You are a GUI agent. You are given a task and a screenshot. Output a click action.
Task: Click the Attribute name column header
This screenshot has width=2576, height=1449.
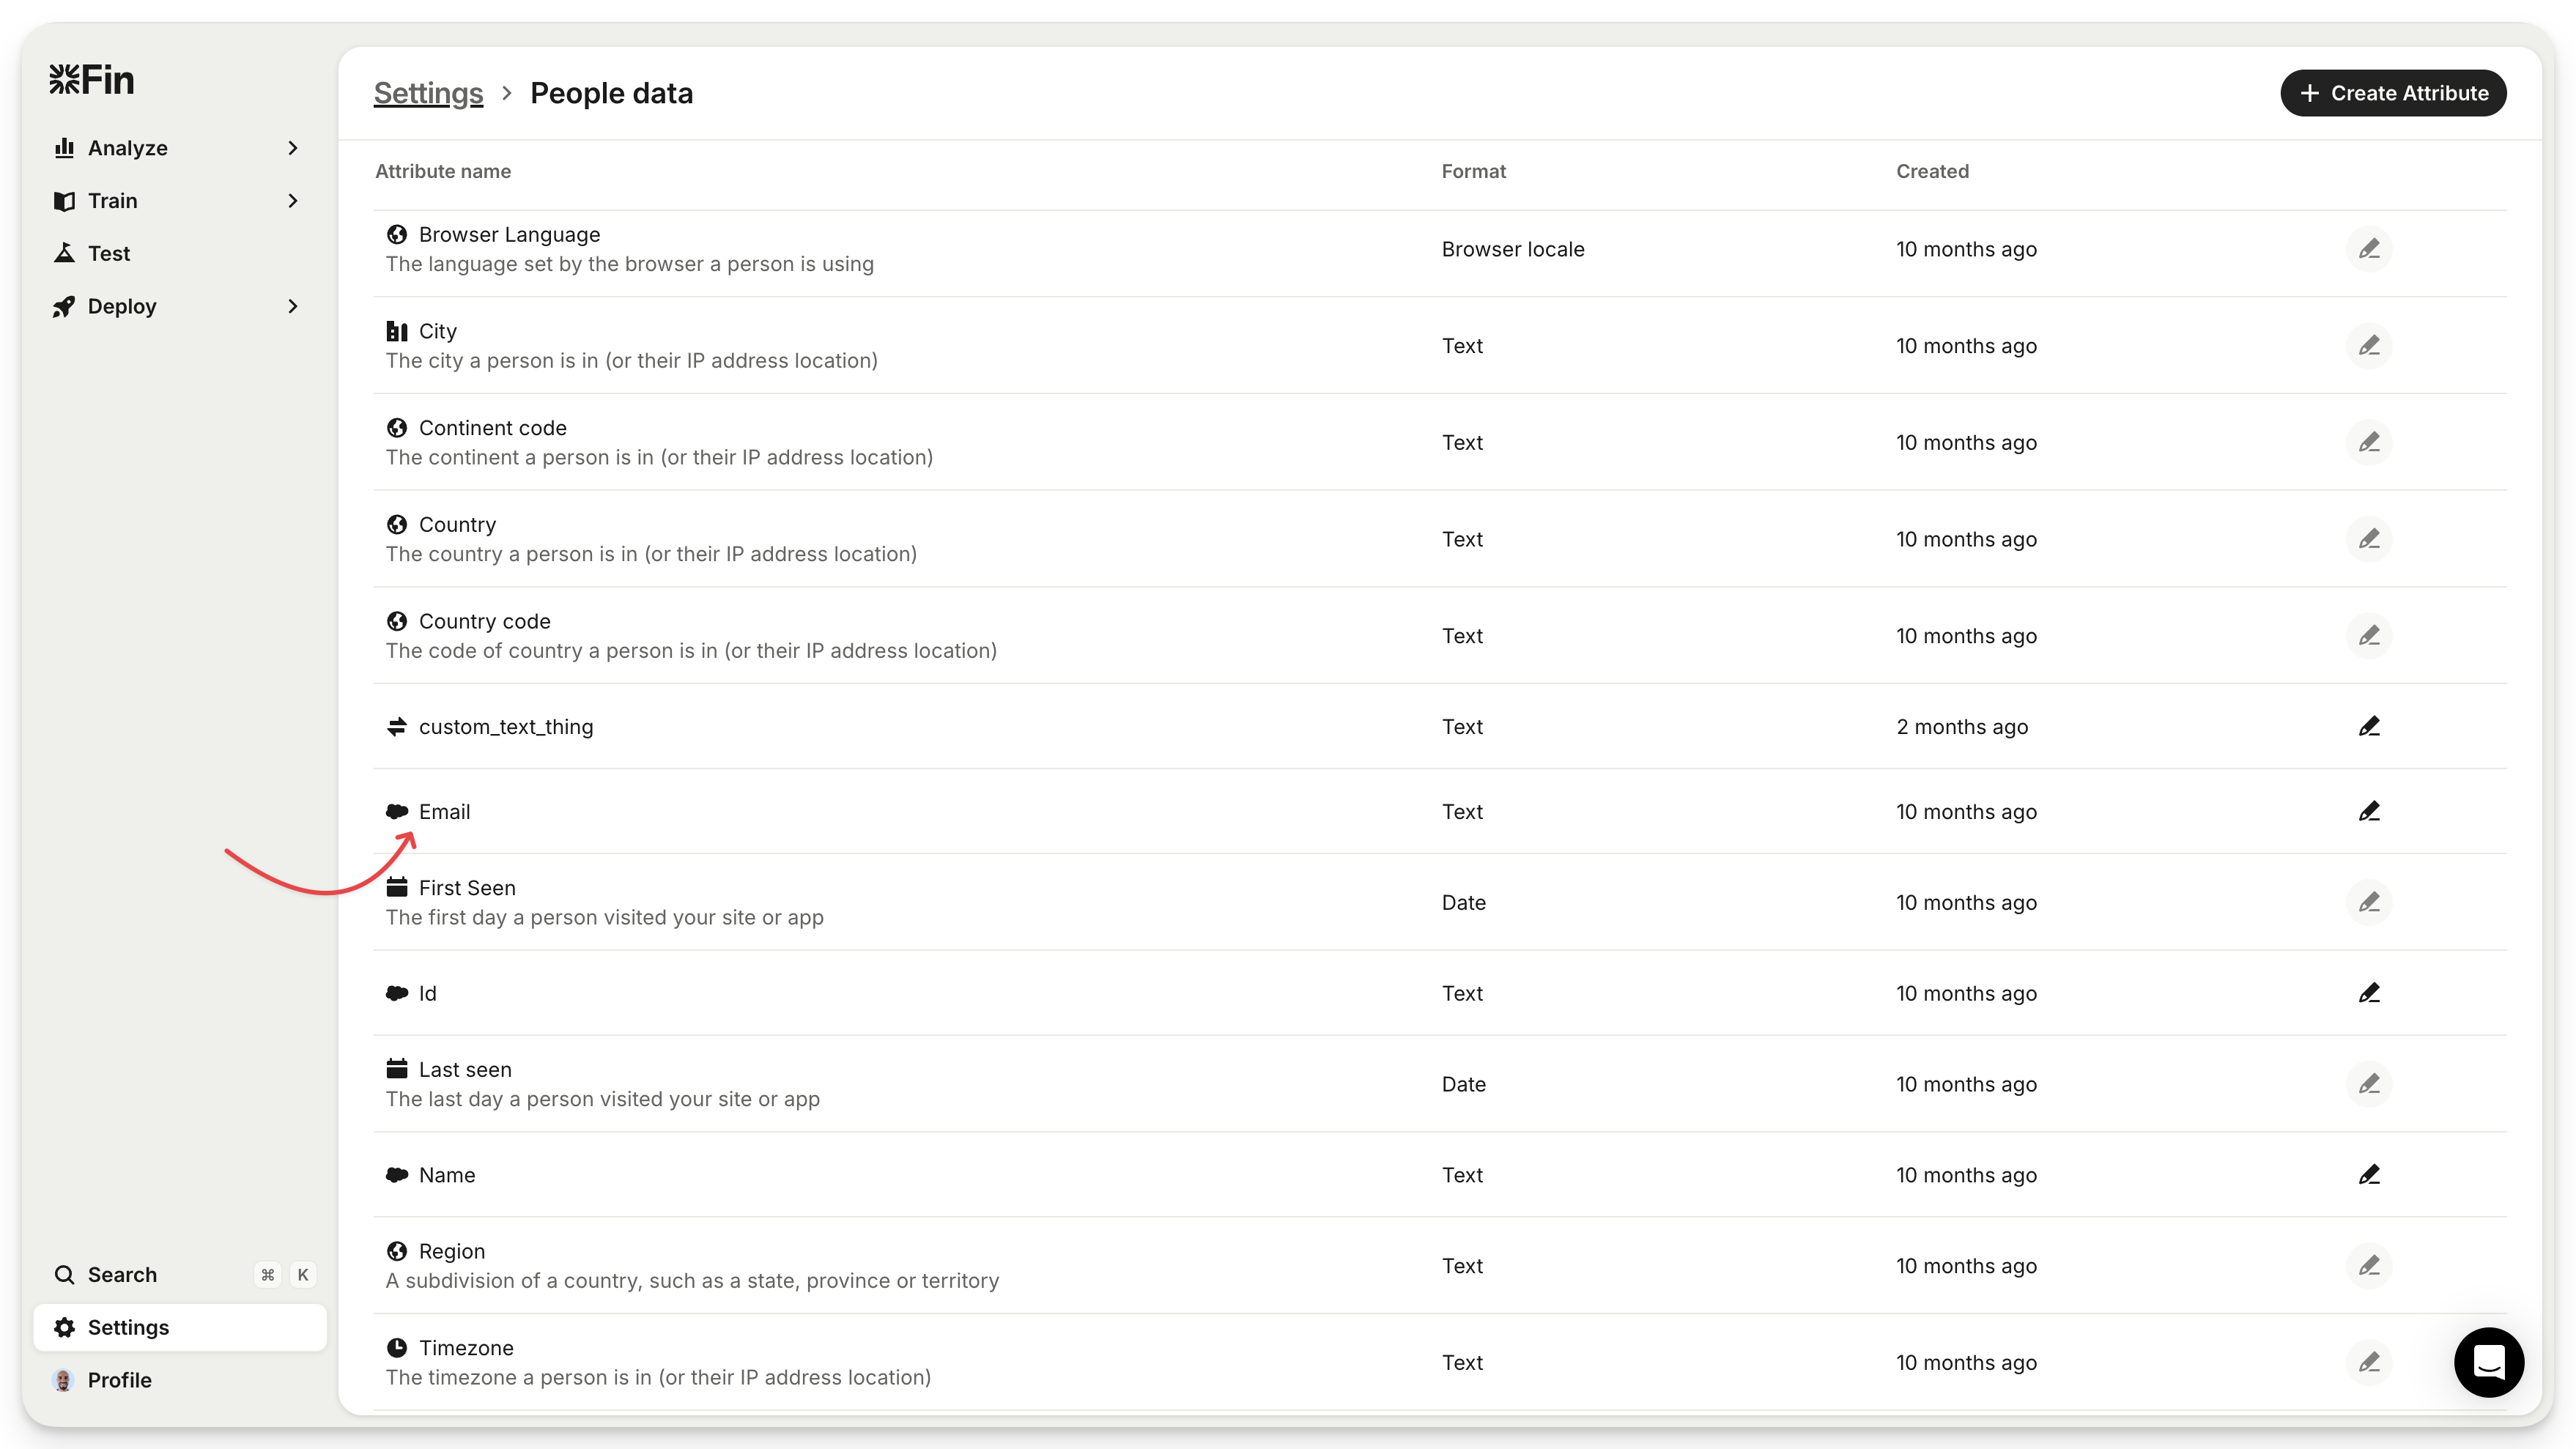pos(443,171)
